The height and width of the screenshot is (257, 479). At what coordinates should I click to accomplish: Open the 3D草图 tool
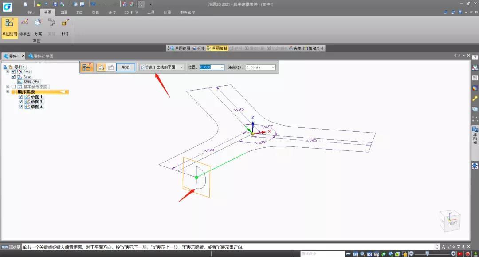[25, 27]
